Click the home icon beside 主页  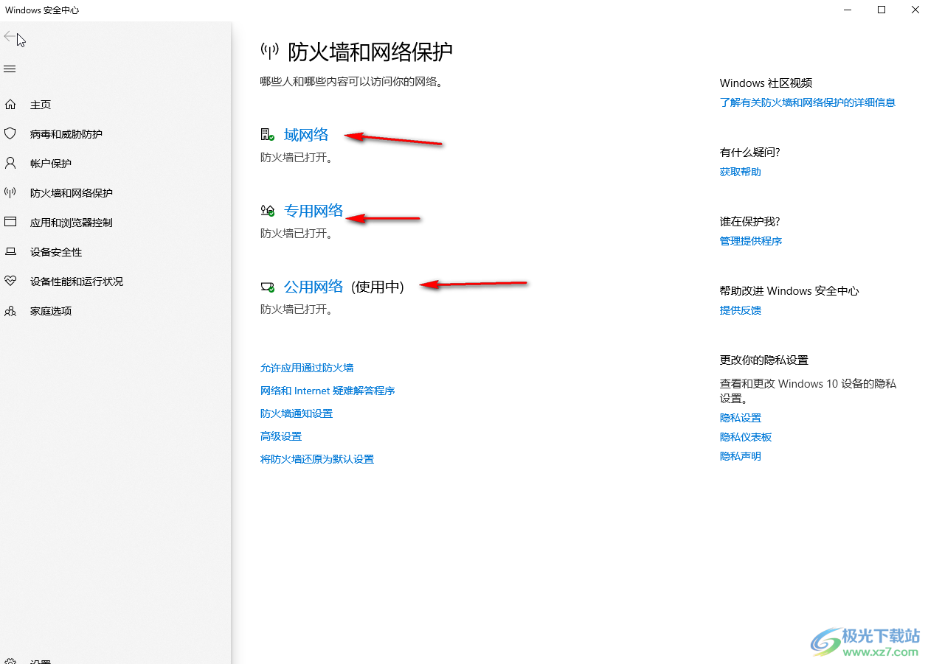[x=10, y=105]
